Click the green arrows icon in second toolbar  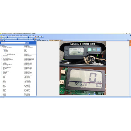[4, 39]
